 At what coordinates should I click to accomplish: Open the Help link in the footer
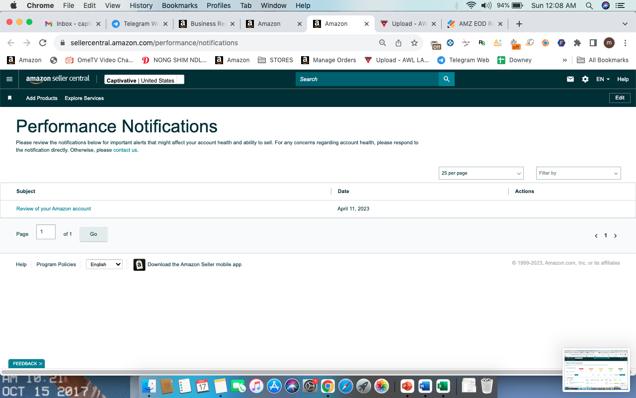click(x=21, y=265)
